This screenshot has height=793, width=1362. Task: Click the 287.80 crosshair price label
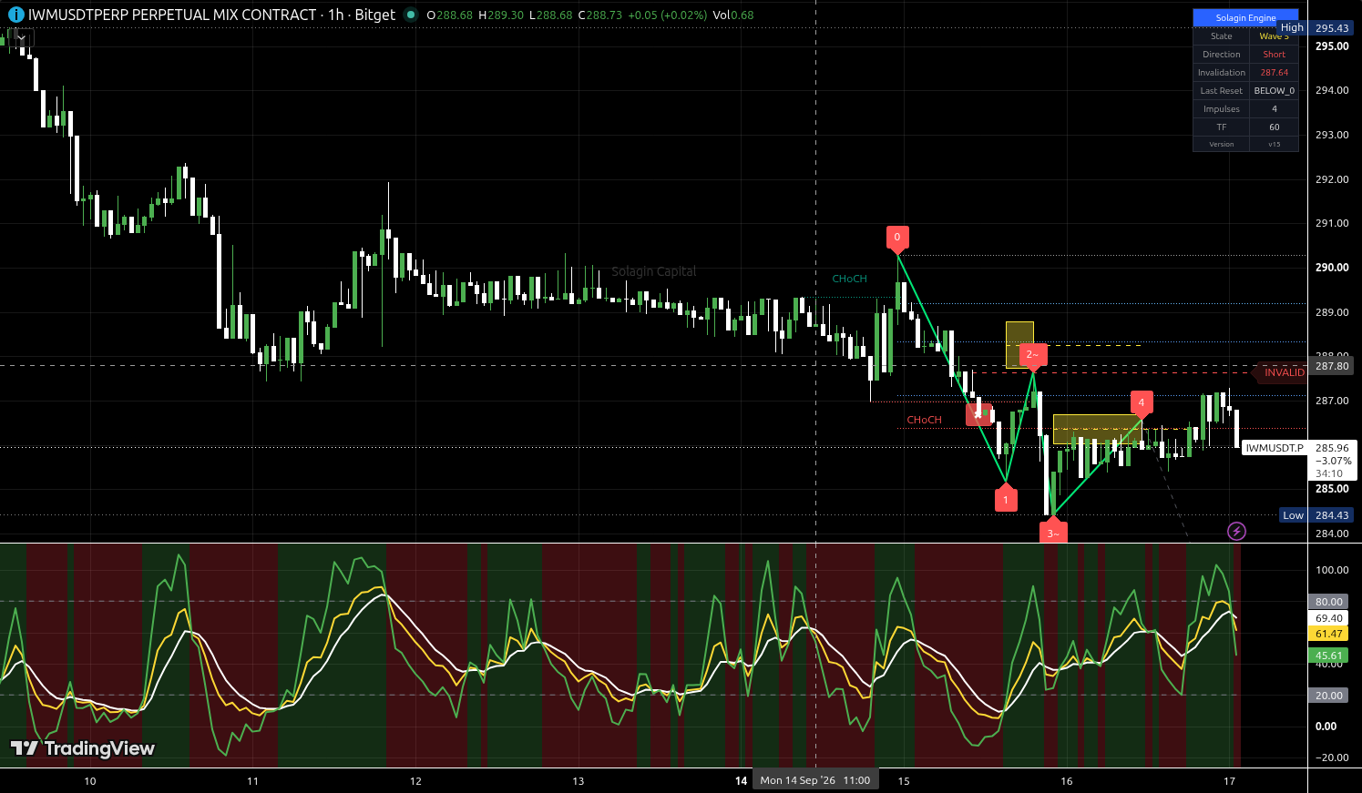point(1332,366)
